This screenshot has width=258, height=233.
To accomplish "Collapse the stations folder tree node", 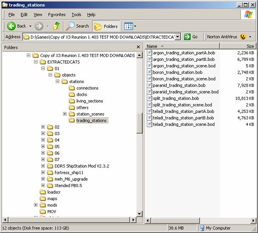I will [58, 82].
